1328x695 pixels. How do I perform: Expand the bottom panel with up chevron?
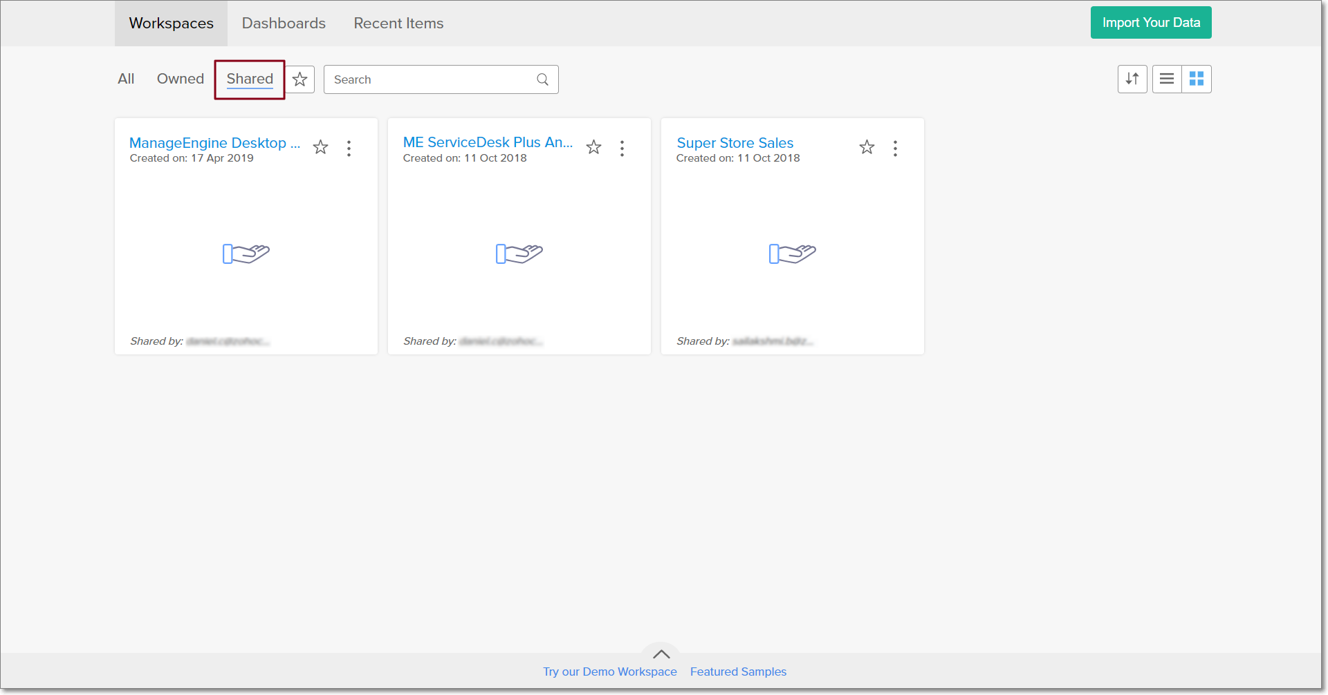[661, 654]
